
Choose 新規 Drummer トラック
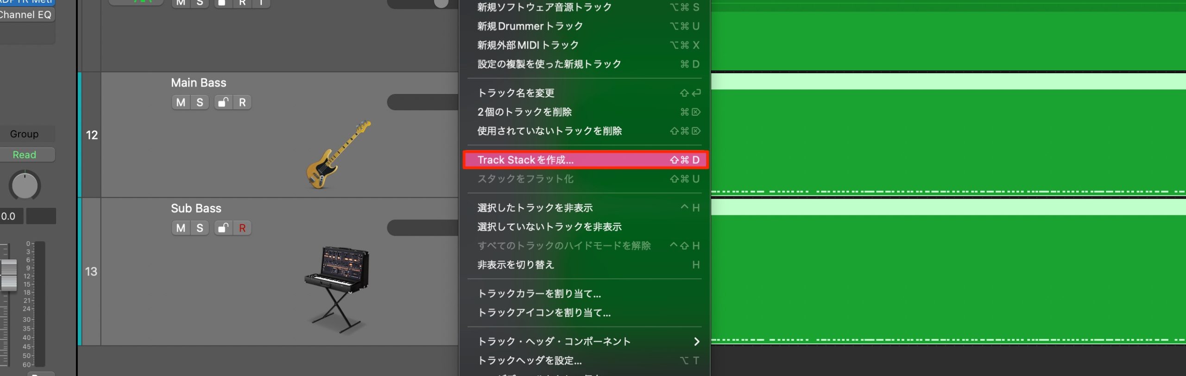point(585,26)
